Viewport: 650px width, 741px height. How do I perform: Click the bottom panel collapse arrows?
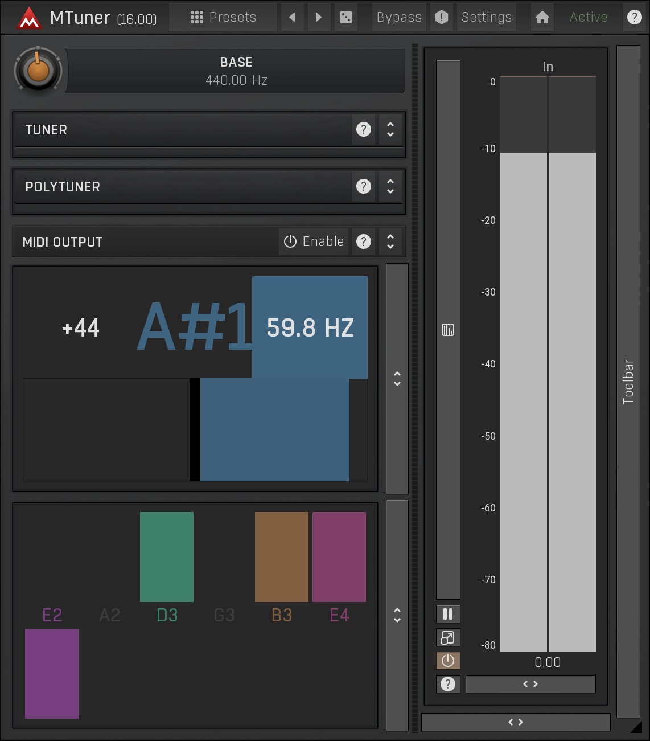pos(516,722)
